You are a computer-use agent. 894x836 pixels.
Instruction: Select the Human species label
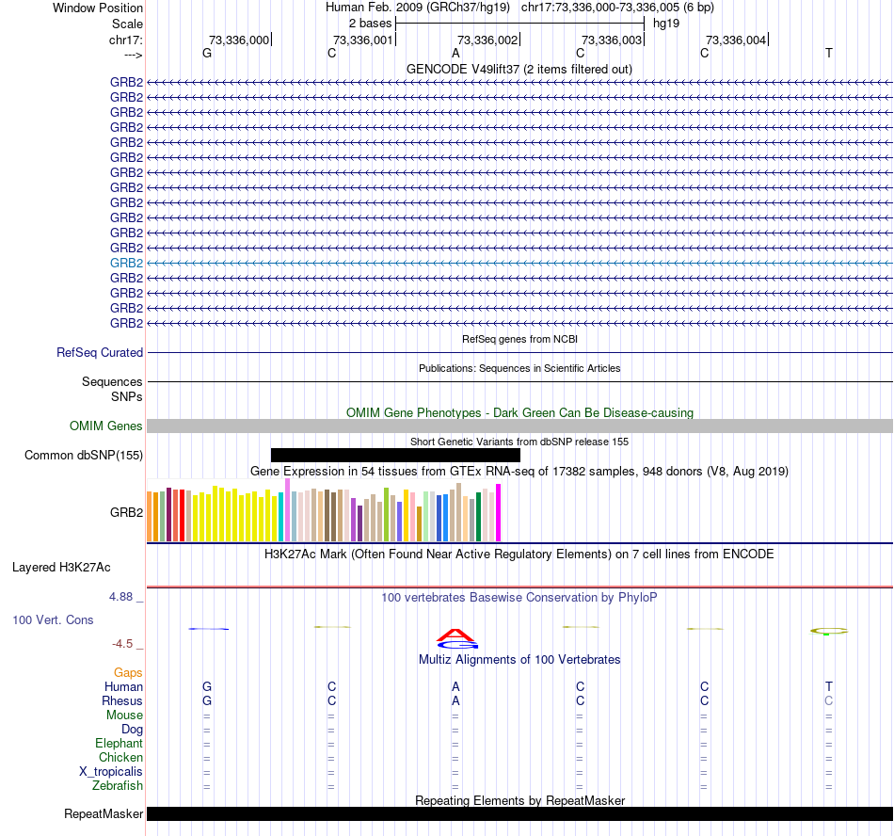[x=123, y=686]
